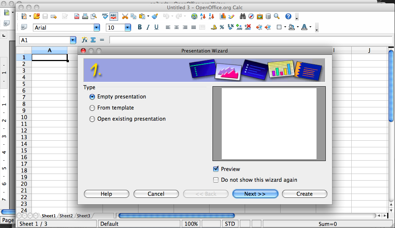Click the Document as E-mail icon
The width and height of the screenshot is (395, 228).
click(x=54, y=17)
